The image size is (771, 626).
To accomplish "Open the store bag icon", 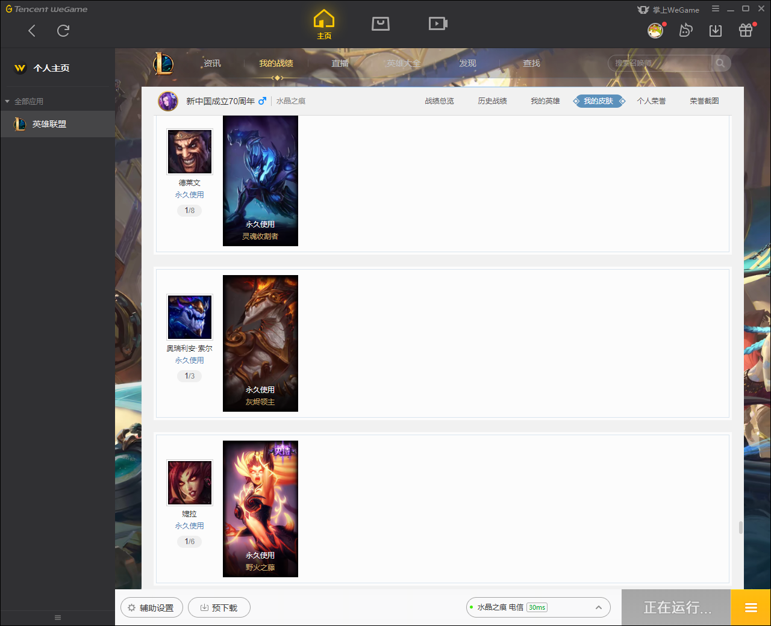I will click(381, 23).
